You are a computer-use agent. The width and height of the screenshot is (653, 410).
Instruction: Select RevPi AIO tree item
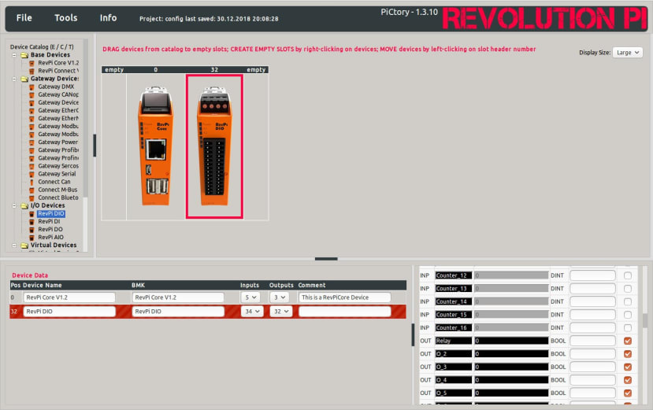point(51,237)
